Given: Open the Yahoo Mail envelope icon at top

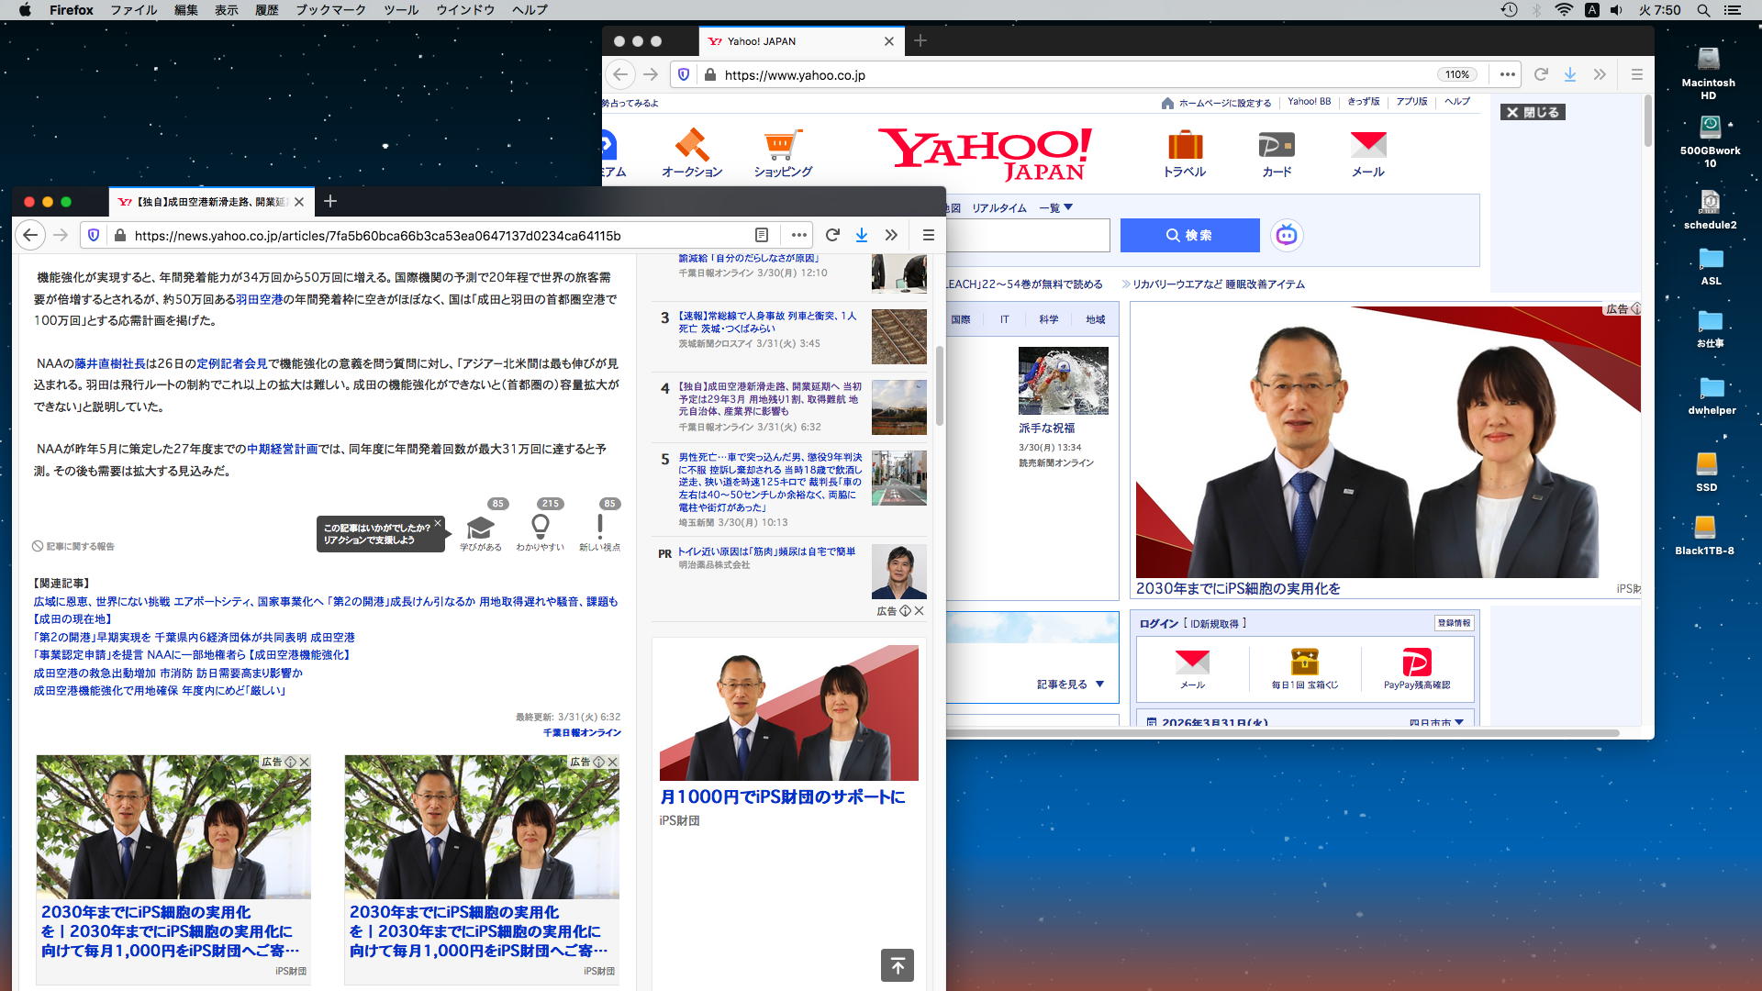Looking at the screenshot, I should 1367,145.
